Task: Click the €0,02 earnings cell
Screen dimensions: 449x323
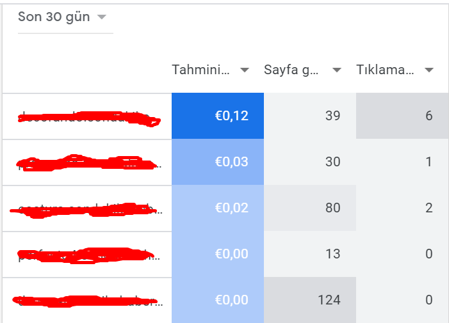Action: [218, 208]
